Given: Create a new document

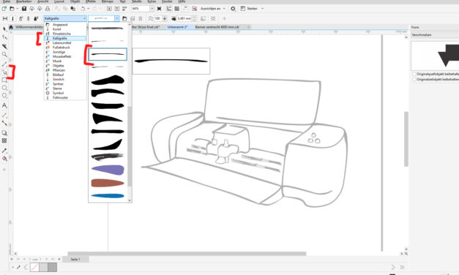Looking at the screenshot, I should click(4, 9).
